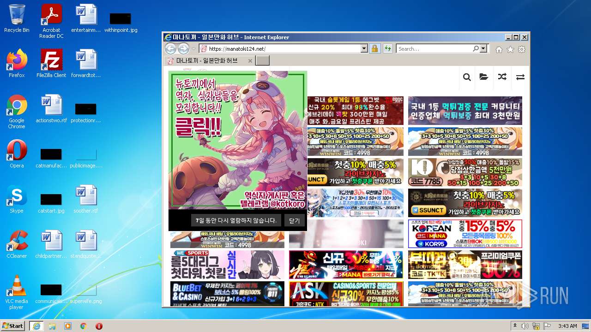Image resolution: width=591 pixels, height=332 pixels.
Task: Click the Search... input box
Action: click(x=434, y=48)
